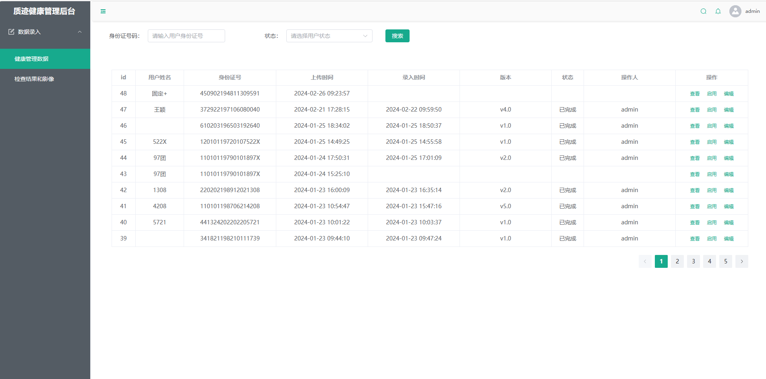Click 编辑 for row id 41
Image resolution: width=766 pixels, height=379 pixels.
tap(729, 207)
